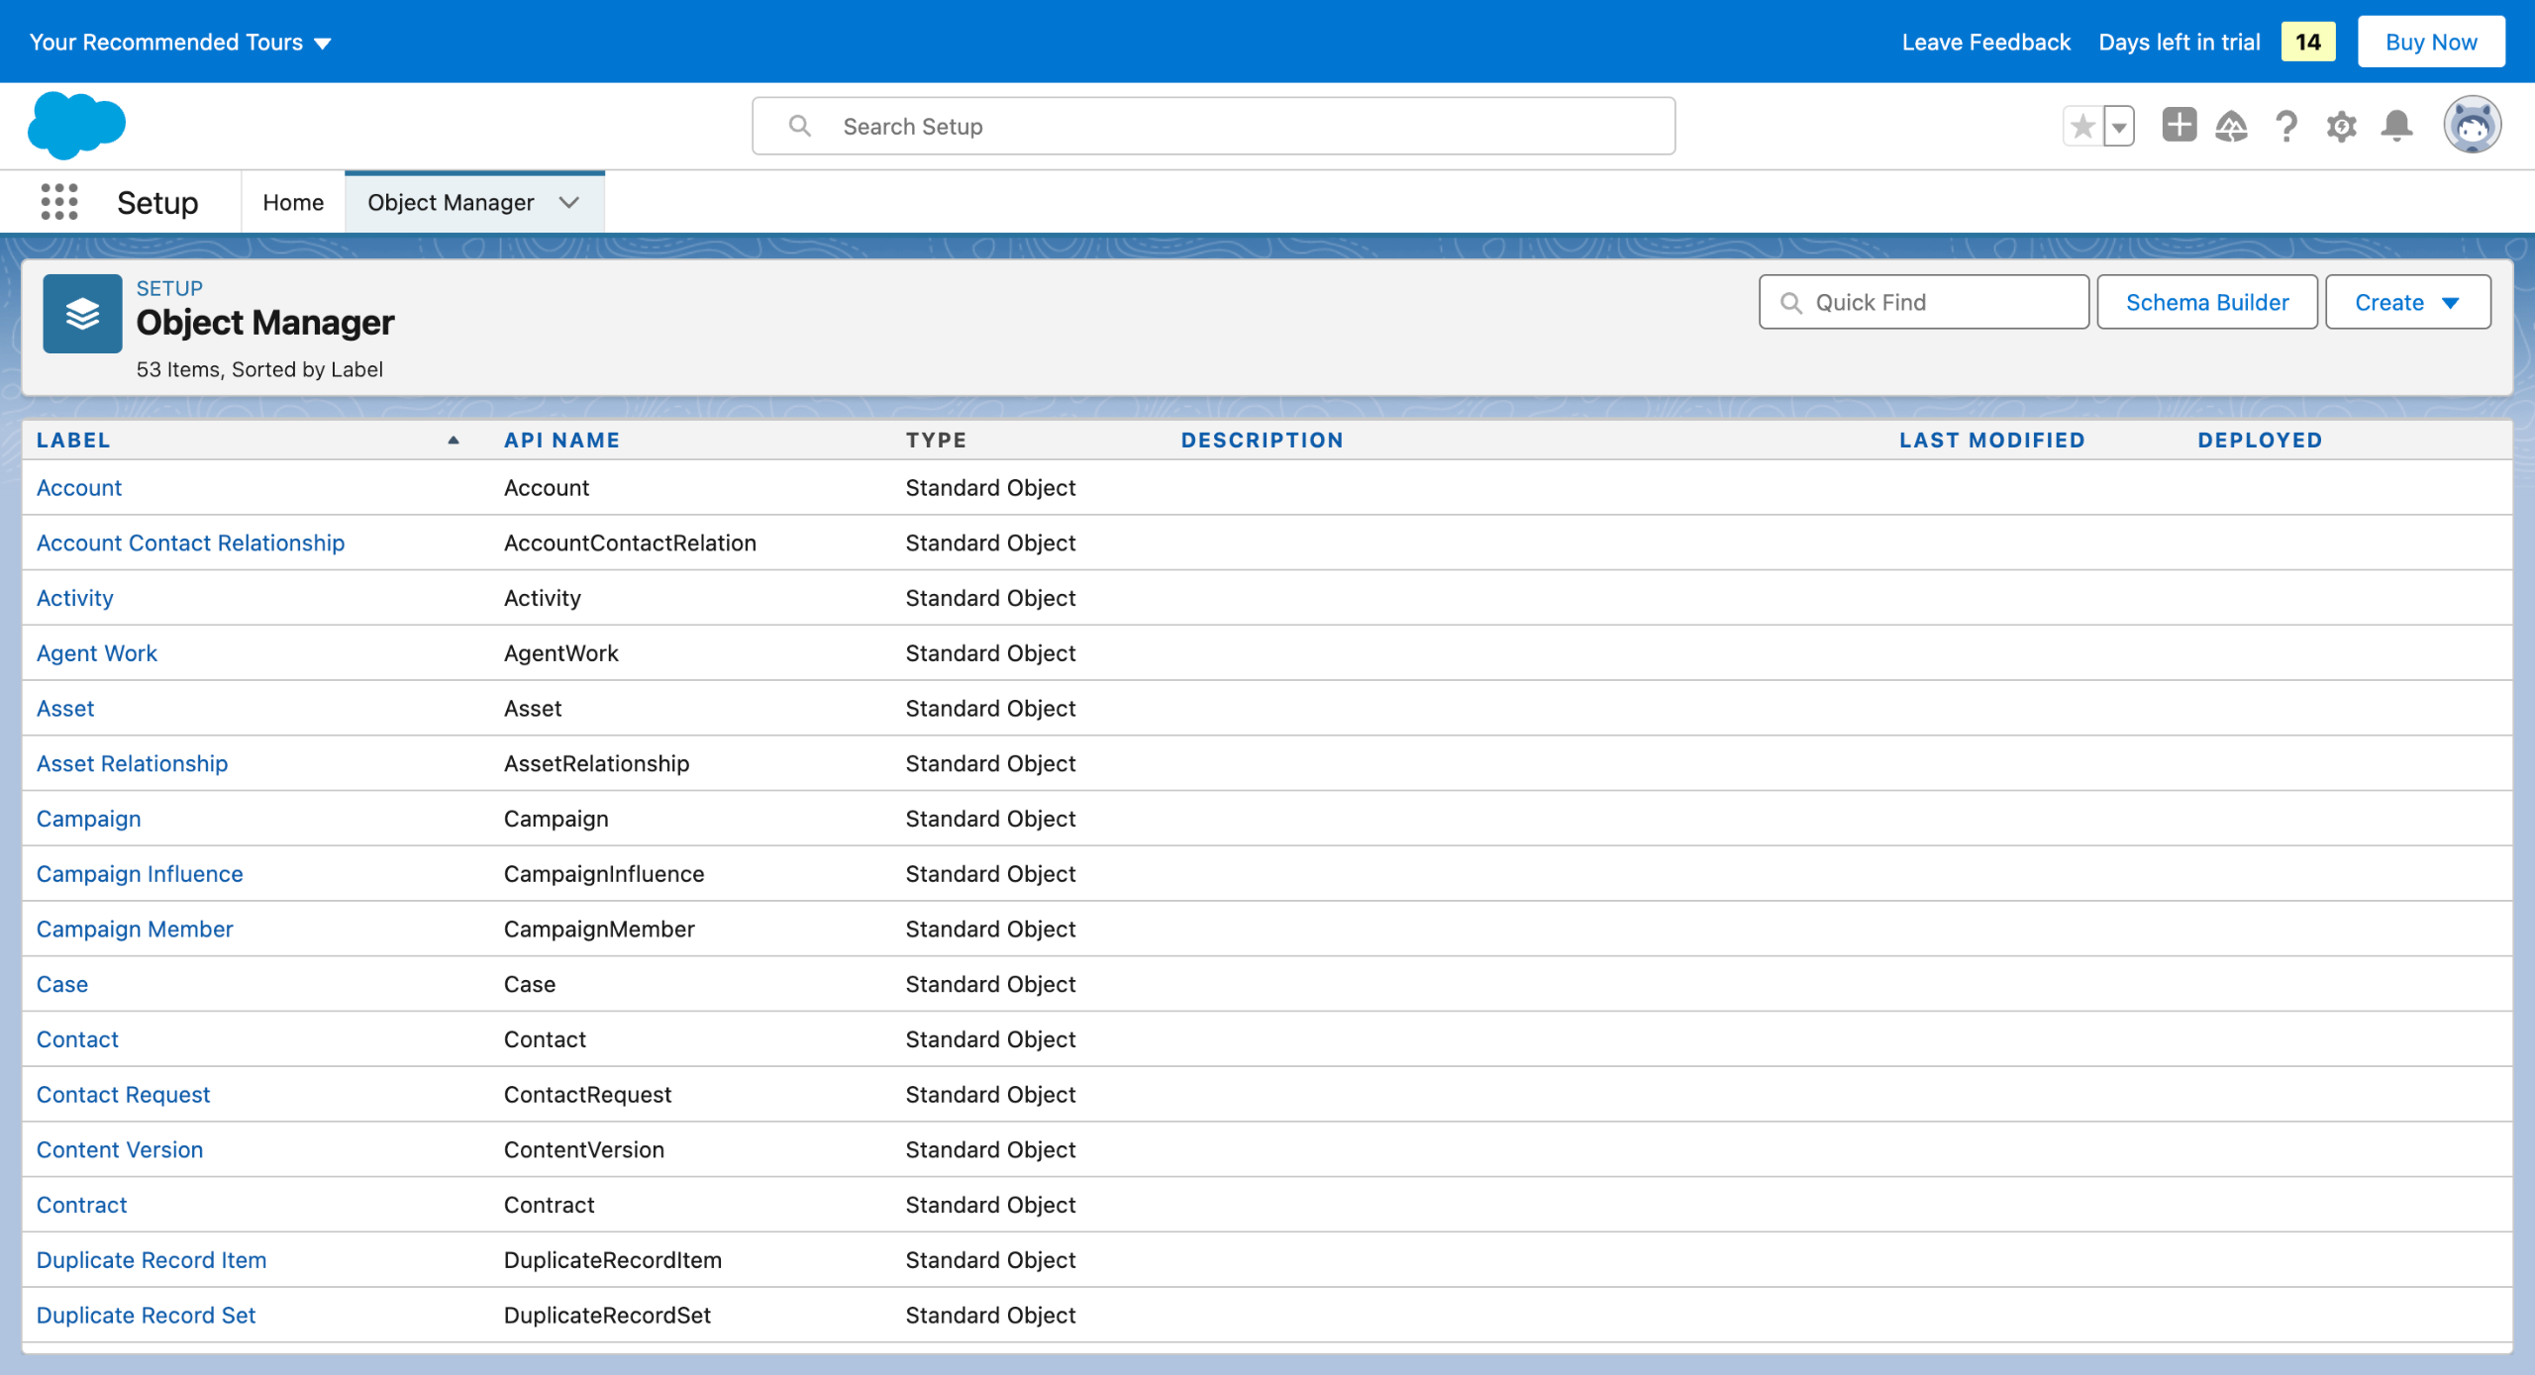Sort by Description column header
2535x1375 pixels.
[1262, 441]
